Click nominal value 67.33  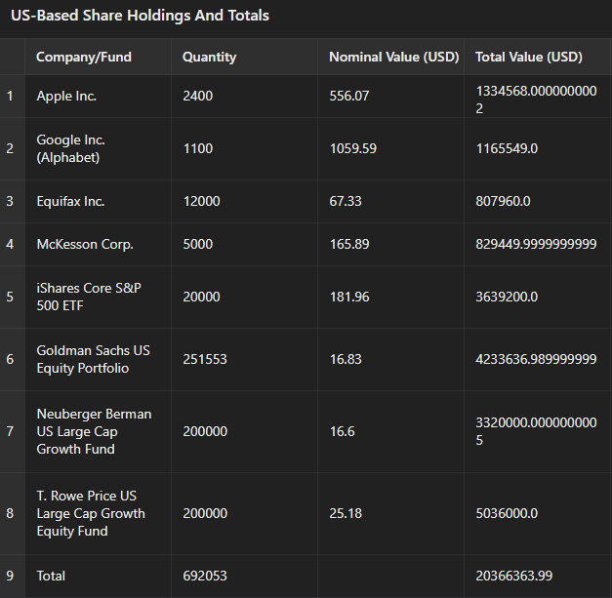tap(346, 201)
